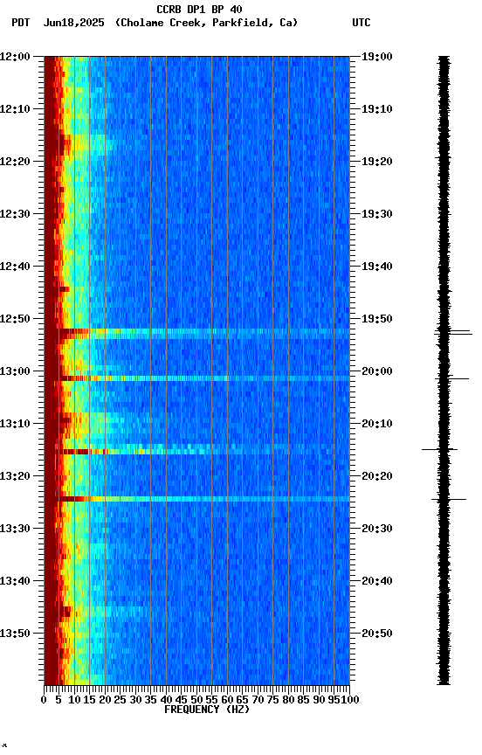Click the '25' frequency axis tick label
Viewport: 482px width, 755px height.
[120, 700]
